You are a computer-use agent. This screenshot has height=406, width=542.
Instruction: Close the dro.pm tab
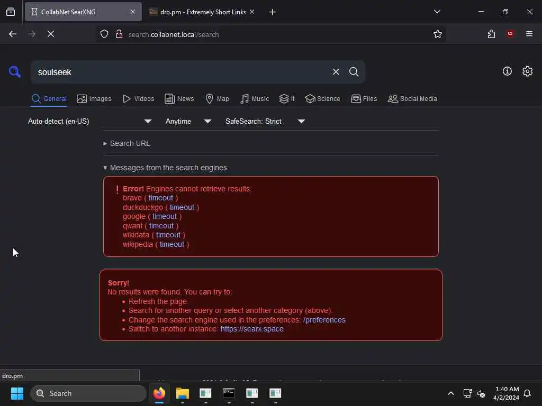(x=252, y=12)
